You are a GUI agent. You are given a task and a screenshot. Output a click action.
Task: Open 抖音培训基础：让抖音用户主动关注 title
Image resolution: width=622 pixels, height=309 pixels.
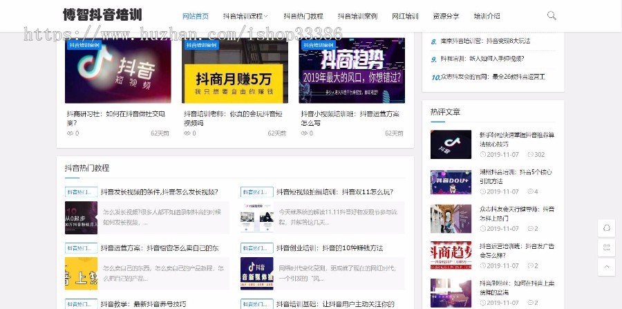coord(335,304)
